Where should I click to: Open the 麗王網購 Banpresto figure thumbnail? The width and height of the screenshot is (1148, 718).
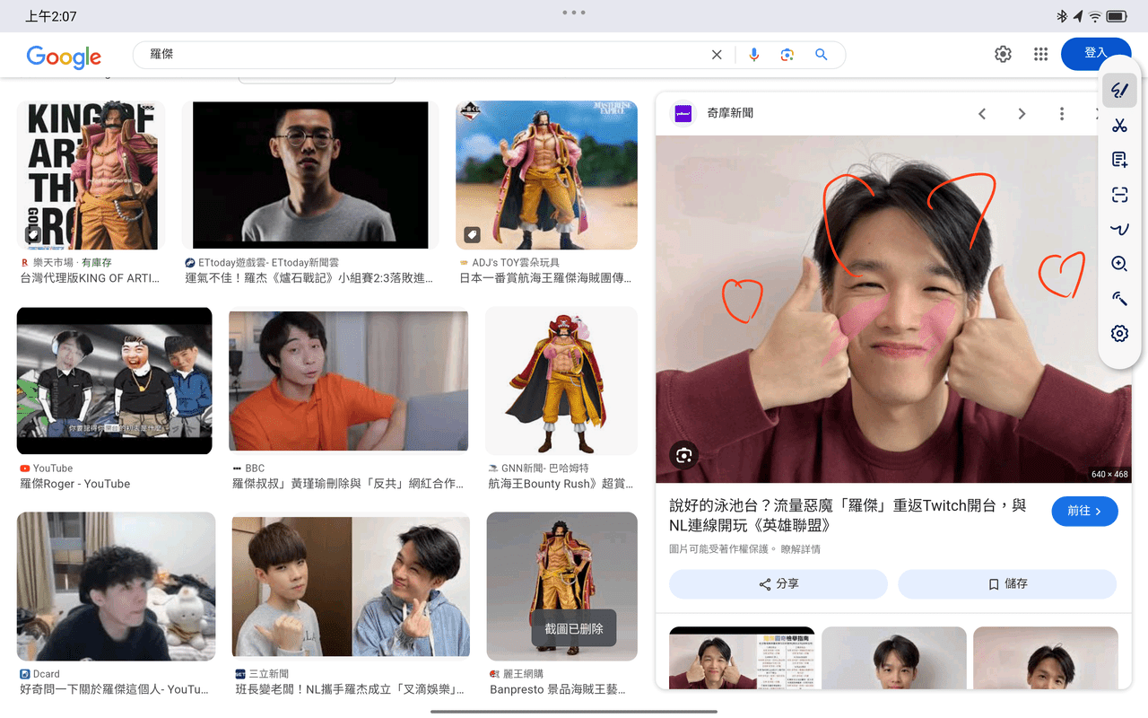[x=562, y=587]
